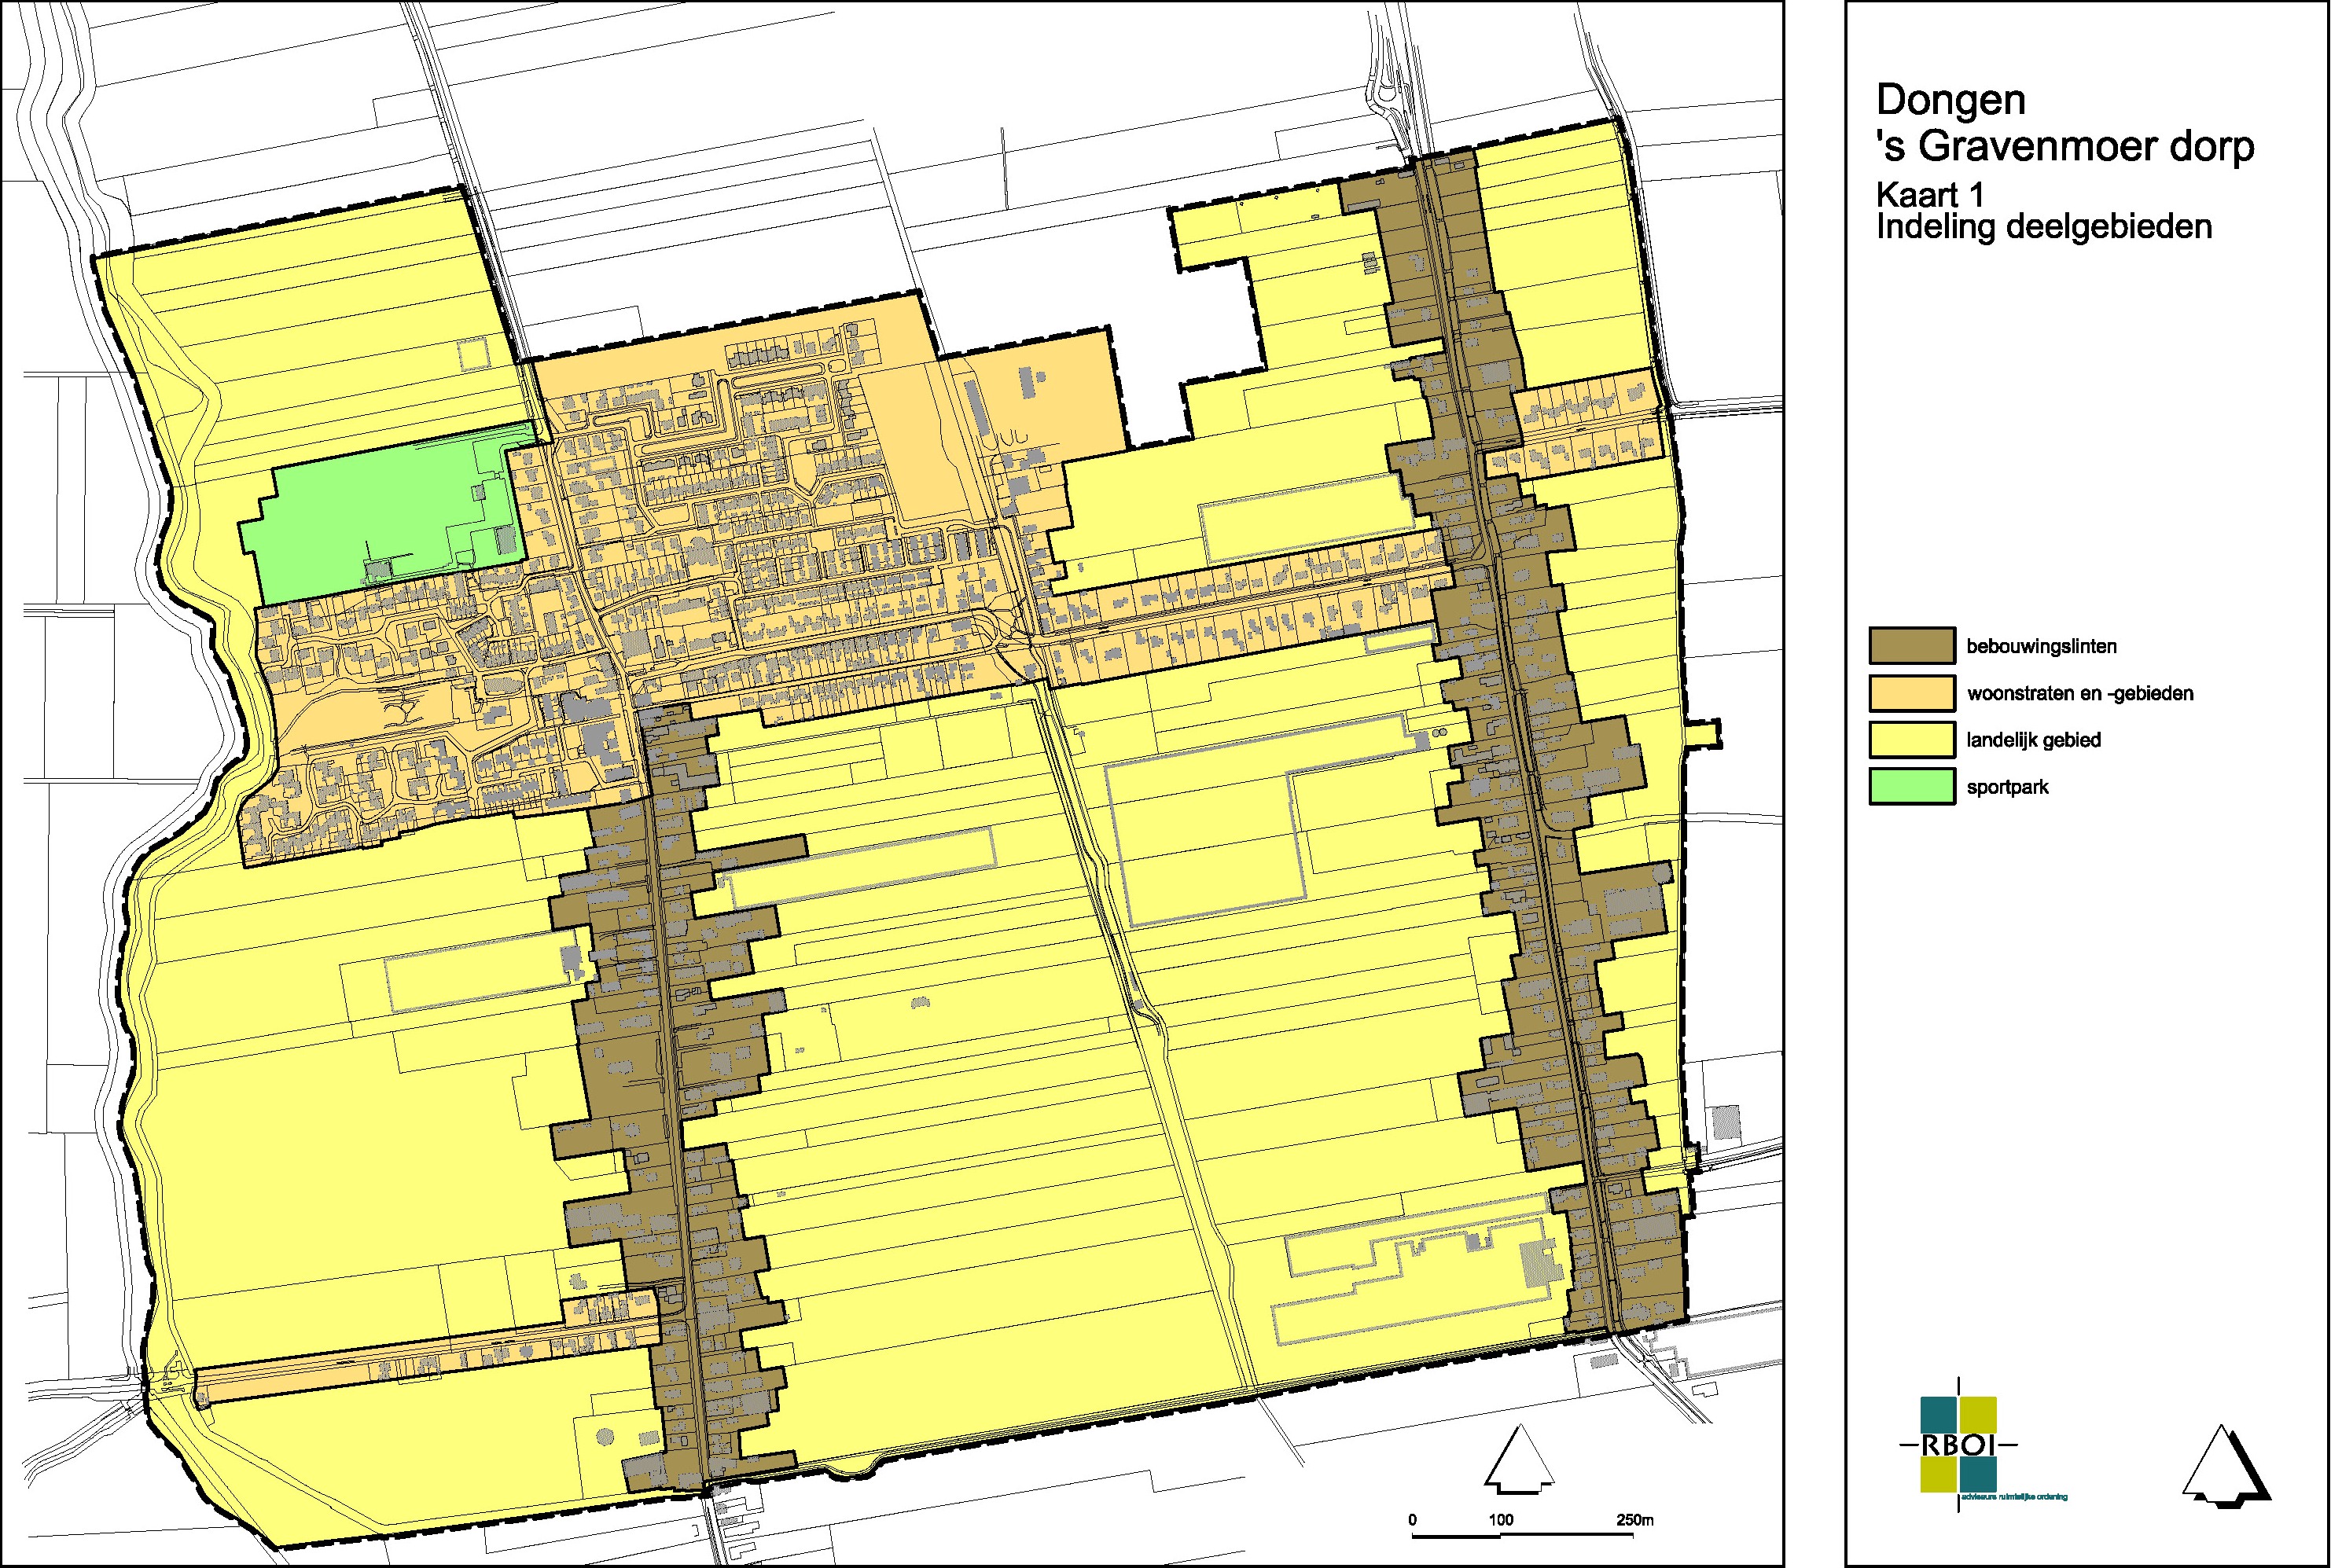Image resolution: width=2331 pixels, height=1568 pixels.
Task: Click the 'Indeling deelgebieden' subtitle
Action: pos(2044,227)
